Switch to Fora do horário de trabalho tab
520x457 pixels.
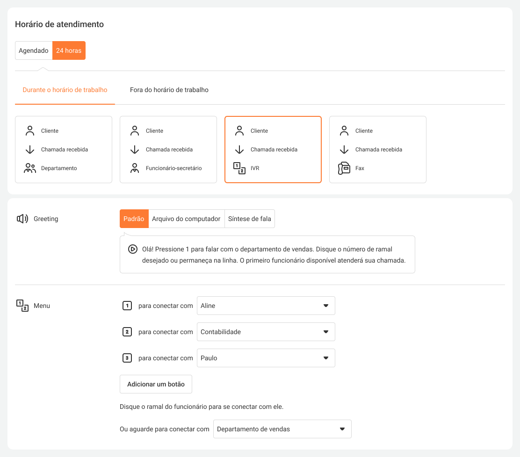169,90
